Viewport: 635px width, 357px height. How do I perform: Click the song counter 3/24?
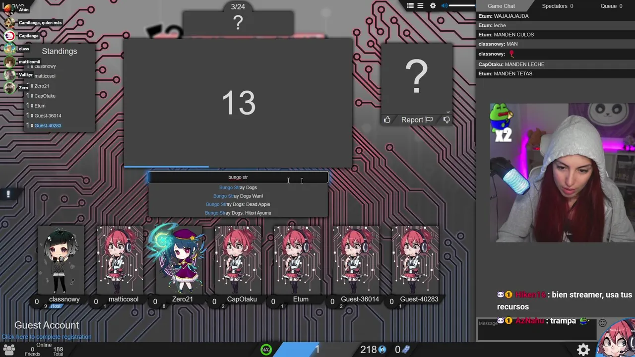[238, 6]
